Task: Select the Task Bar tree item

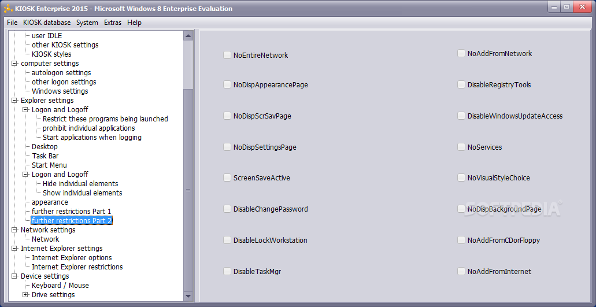Action: (45, 156)
